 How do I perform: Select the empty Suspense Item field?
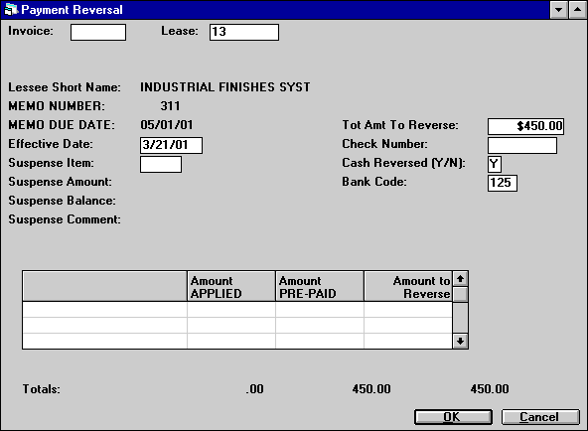[x=161, y=164]
